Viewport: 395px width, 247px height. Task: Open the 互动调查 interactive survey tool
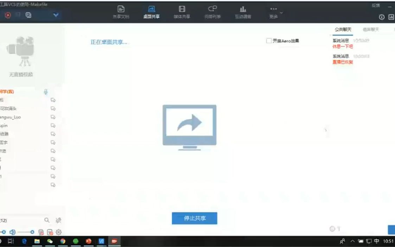point(243,11)
